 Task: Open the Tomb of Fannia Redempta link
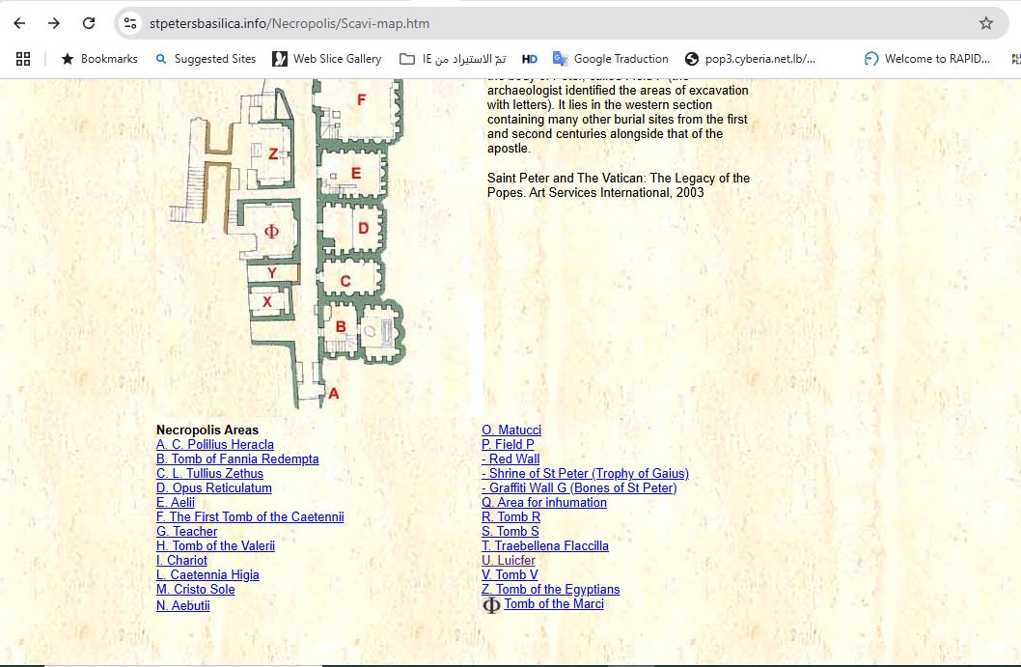pyautogui.click(x=237, y=459)
